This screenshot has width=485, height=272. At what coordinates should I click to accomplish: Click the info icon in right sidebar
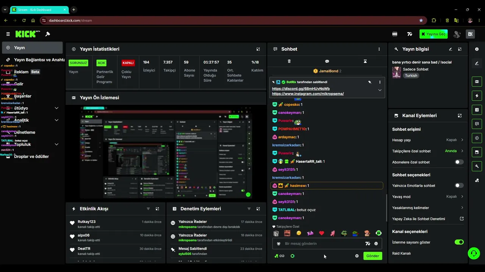tap(477, 49)
